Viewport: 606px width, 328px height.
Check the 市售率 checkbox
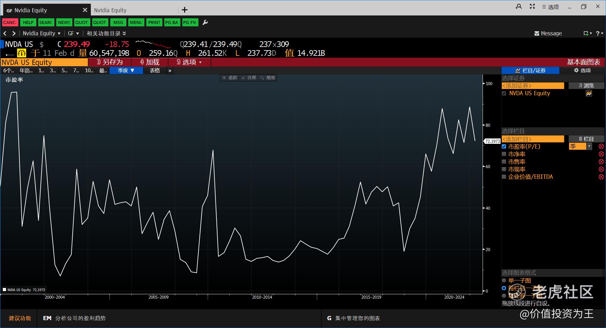504,162
